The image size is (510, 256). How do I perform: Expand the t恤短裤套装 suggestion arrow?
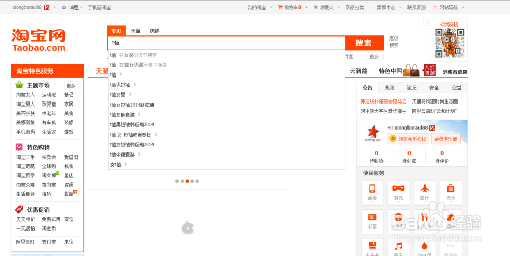click(139, 115)
